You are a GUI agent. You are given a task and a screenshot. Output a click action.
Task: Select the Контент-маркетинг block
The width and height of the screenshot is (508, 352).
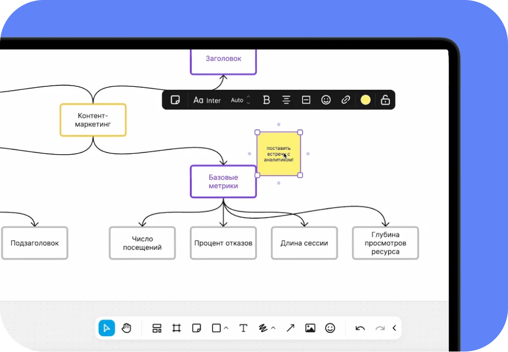(93, 120)
